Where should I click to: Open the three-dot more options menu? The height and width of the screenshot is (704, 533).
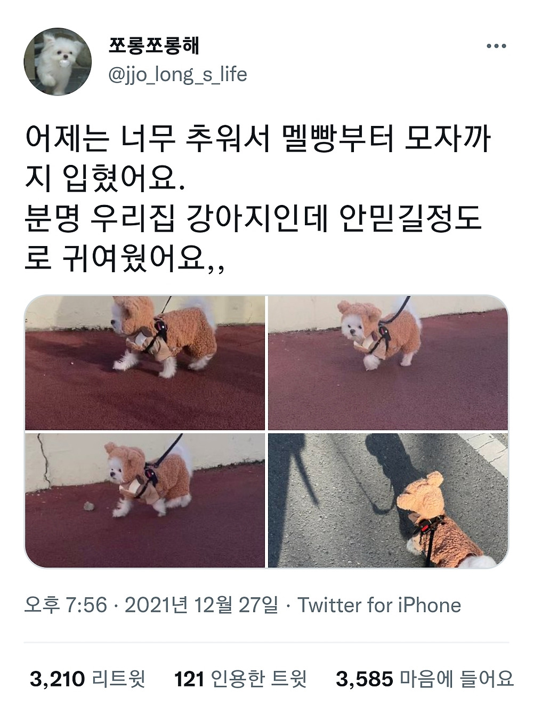pyautogui.click(x=496, y=46)
